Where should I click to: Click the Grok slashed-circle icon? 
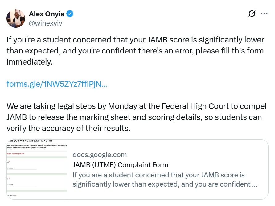[252, 14]
